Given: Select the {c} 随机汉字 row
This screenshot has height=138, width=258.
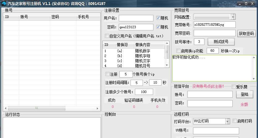Looking at the screenshot, I should point(134,61).
